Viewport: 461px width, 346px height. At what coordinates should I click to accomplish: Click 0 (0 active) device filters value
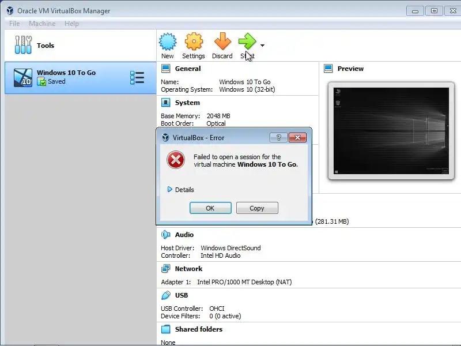tap(225, 316)
